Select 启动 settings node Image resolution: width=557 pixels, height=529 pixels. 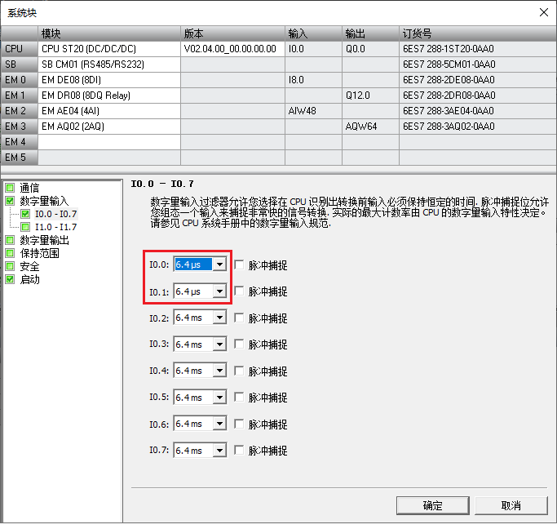click(29, 279)
